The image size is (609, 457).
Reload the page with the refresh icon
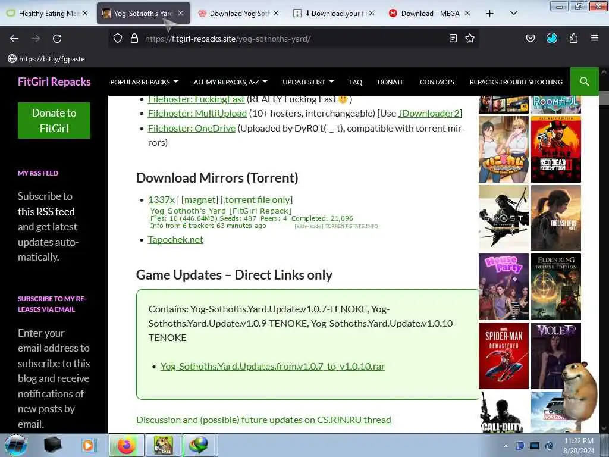(57, 39)
